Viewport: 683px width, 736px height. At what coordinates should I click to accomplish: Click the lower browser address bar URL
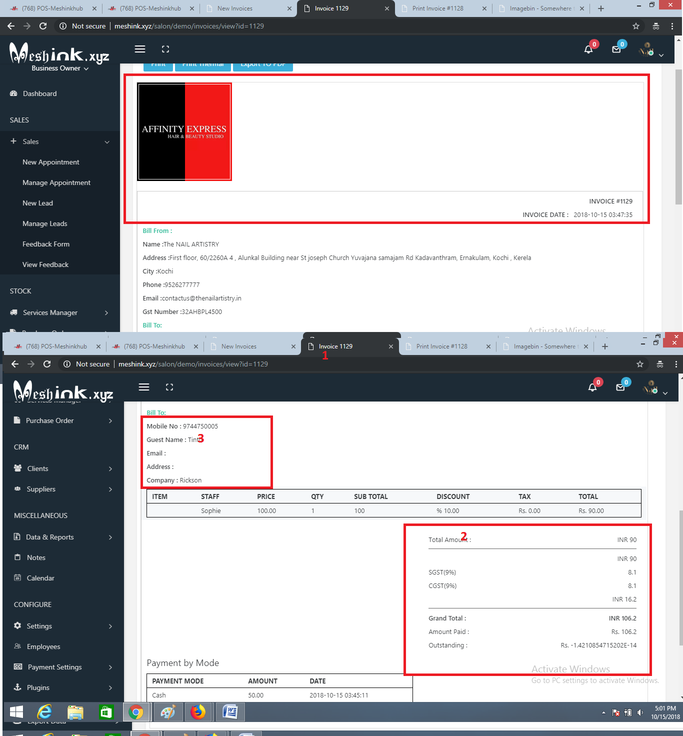click(x=193, y=364)
